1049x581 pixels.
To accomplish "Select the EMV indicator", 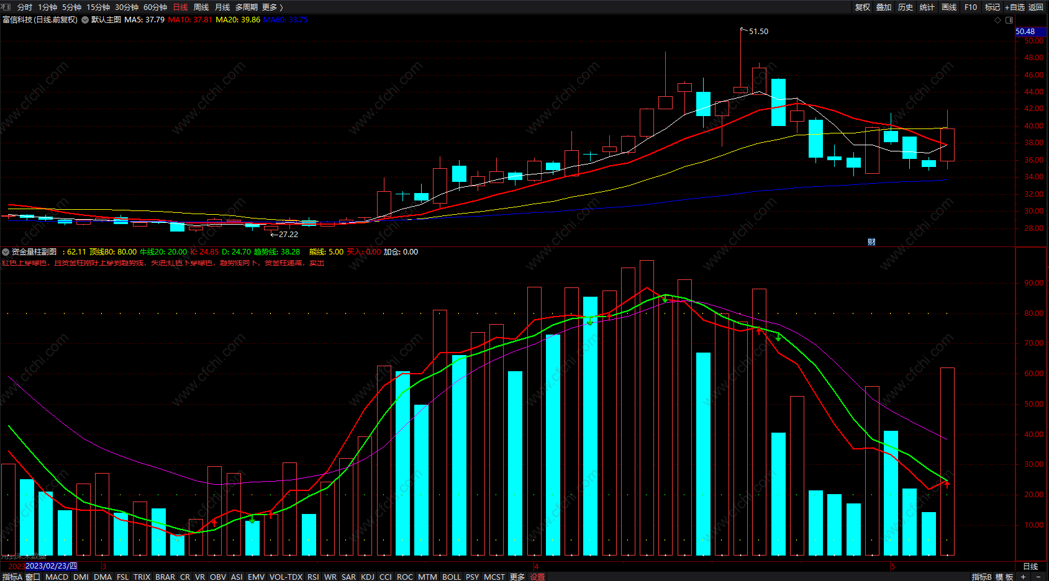I will (256, 577).
